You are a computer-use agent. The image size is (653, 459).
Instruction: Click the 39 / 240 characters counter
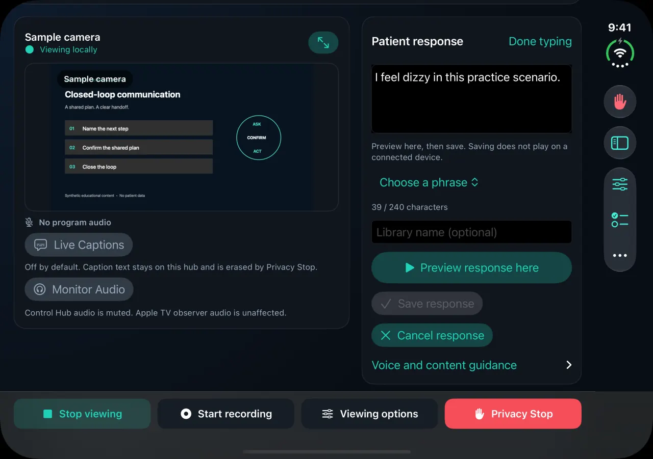(x=410, y=207)
